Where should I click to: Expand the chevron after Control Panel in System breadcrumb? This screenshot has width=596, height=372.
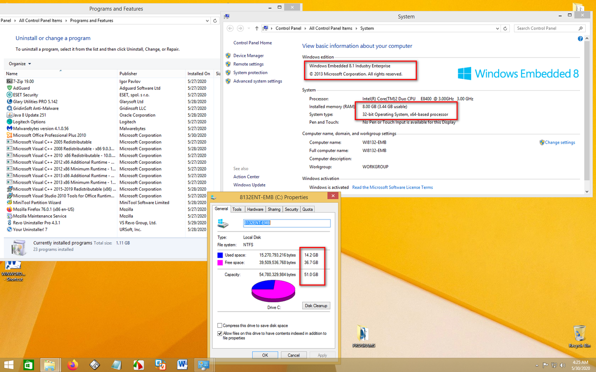(x=305, y=28)
